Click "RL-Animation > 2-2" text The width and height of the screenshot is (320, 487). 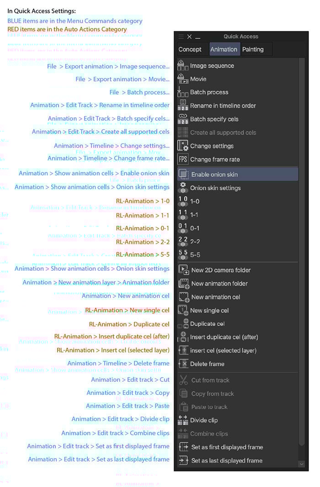pyautogui.click(x=143, y=242)
